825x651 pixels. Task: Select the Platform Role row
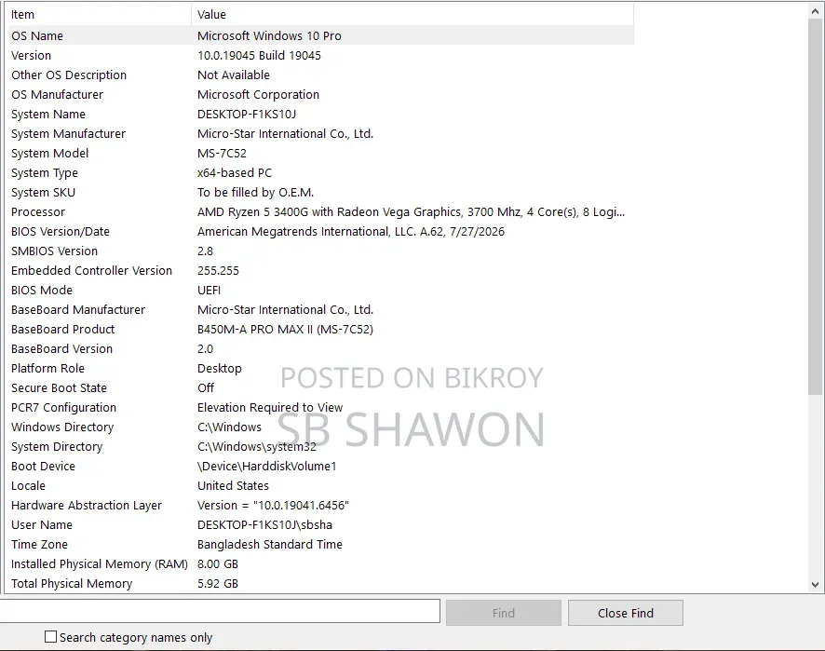click(x=321, y=369)
